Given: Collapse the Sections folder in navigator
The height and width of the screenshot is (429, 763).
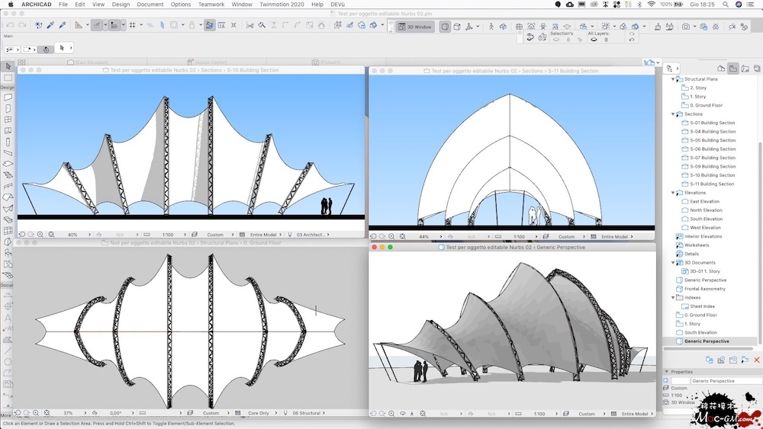Looking at the screenshot, I should 673,114.
